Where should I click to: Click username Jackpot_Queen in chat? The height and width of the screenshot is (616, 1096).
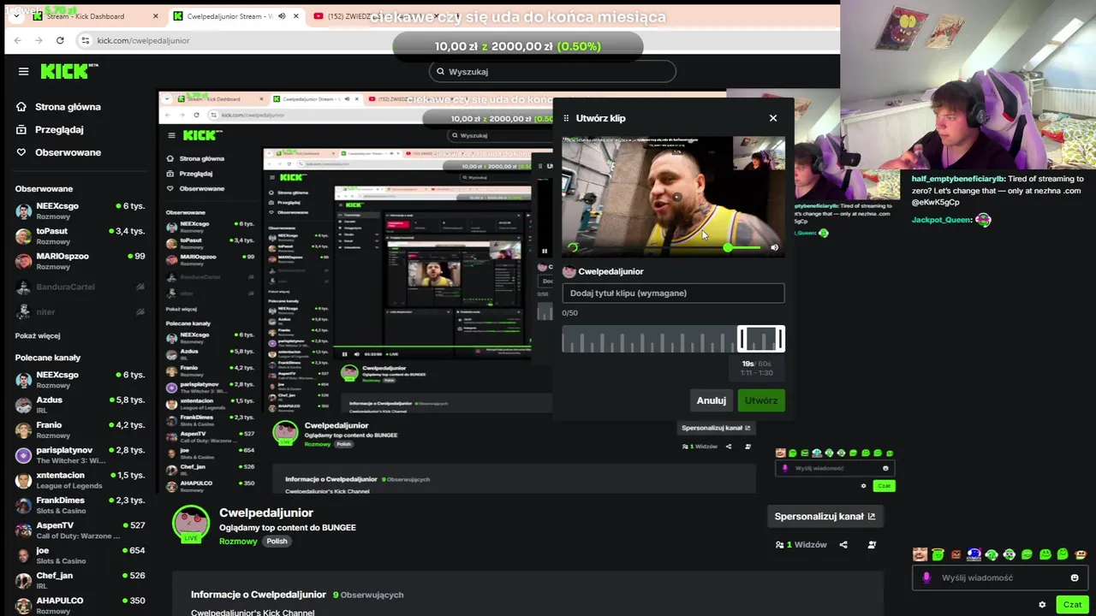click(x=941, y=220)
